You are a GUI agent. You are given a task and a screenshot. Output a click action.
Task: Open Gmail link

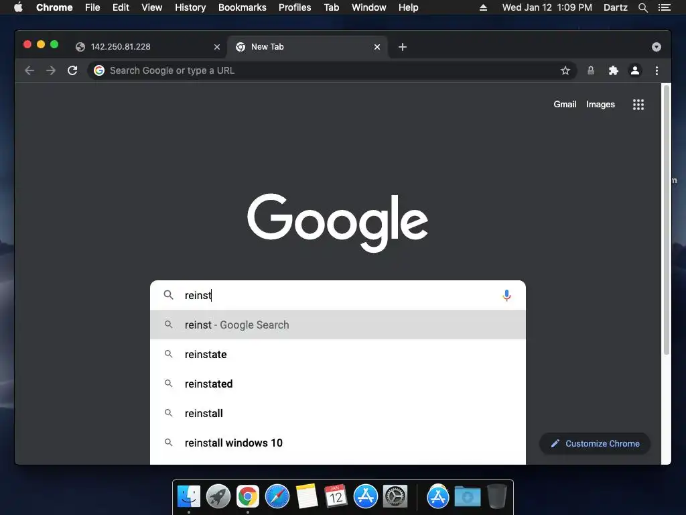click(x=564, y=104)
